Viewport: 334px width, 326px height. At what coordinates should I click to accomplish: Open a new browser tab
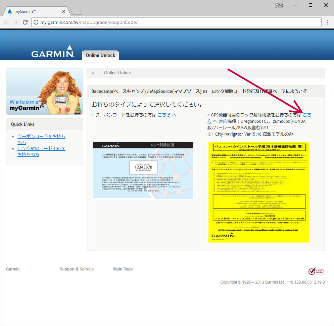pos(76,12)
